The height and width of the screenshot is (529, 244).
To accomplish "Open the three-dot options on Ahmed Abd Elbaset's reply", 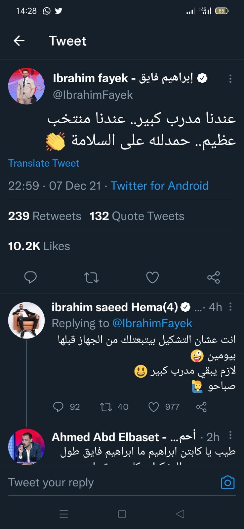I will tap(230, 435).
